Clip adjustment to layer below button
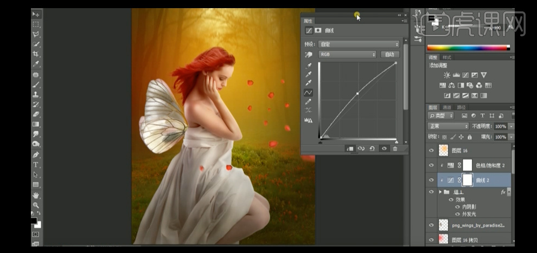The image size is (537, 253). click(350, 149)
